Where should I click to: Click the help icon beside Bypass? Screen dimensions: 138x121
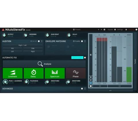[x=115, y=30]
